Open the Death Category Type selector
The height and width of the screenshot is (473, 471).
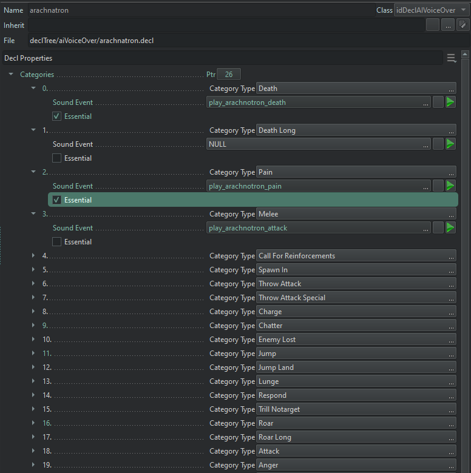(x=356, y=89)
